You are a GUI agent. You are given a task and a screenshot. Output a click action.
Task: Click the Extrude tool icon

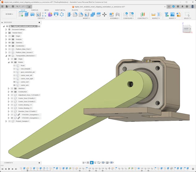click(27, 14)
